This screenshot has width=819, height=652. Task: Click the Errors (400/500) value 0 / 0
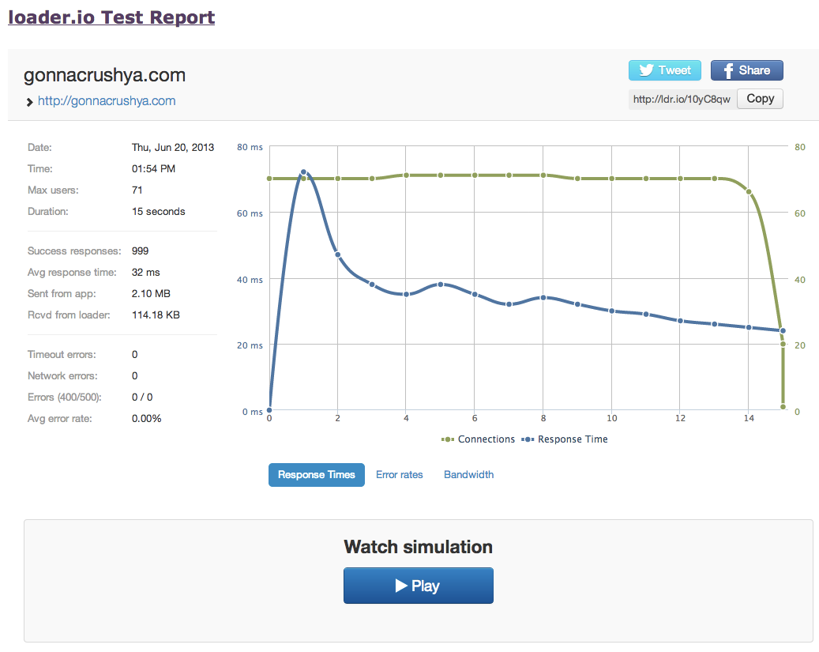click(142, 398)
